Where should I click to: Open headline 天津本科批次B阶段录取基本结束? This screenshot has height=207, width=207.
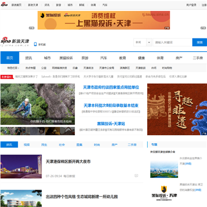point(111,105)
